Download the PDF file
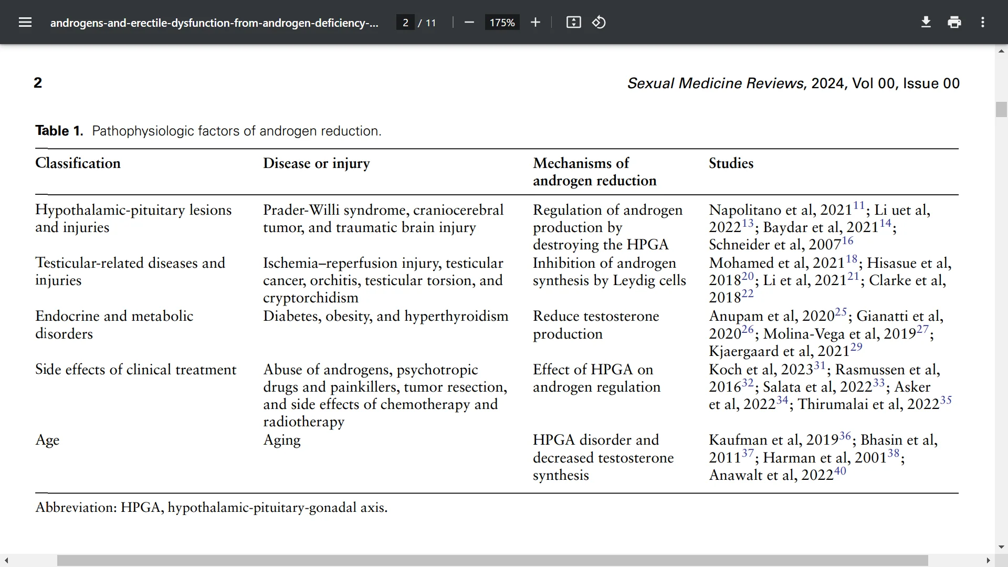This screenshot has width=1008, height=567. (x=926, y=22)
